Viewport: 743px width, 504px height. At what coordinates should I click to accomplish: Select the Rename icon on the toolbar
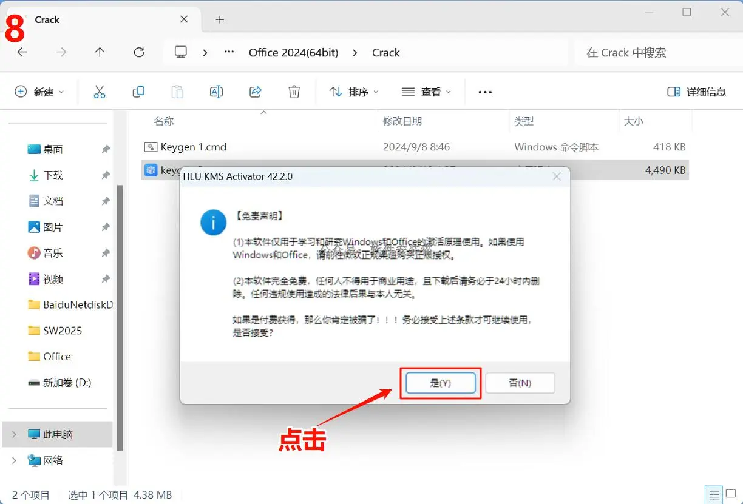(x=216, y=92)
